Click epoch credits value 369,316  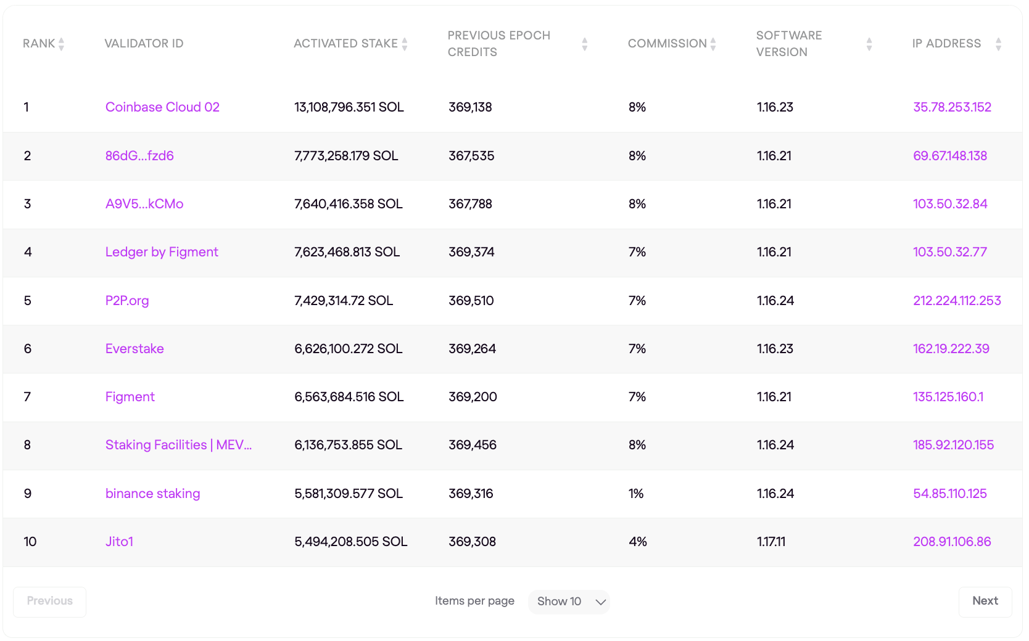pyautogui.click(x=471, y=494)
